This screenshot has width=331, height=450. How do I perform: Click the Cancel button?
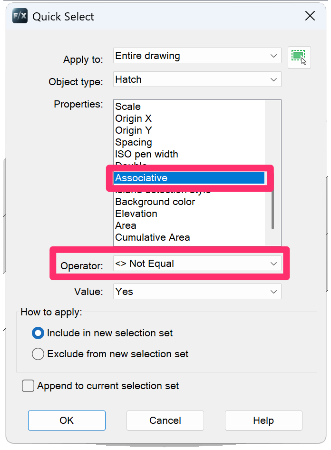(x=165, y=421)
